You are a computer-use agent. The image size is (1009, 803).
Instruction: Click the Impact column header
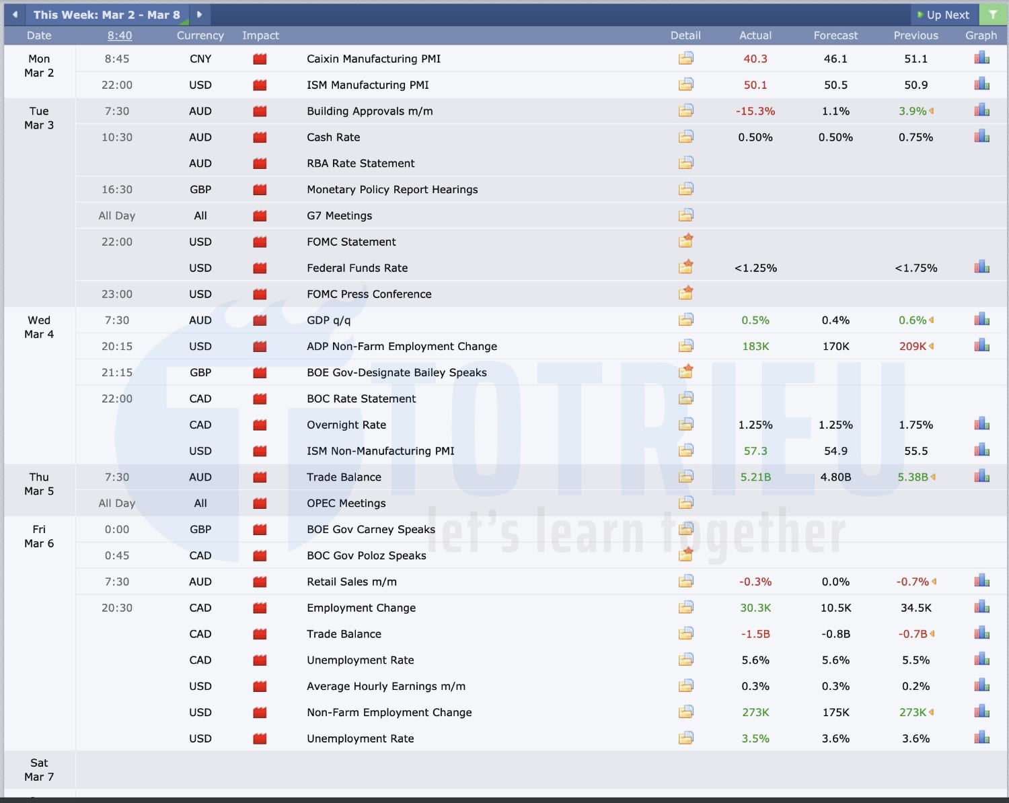click(260, 36)
